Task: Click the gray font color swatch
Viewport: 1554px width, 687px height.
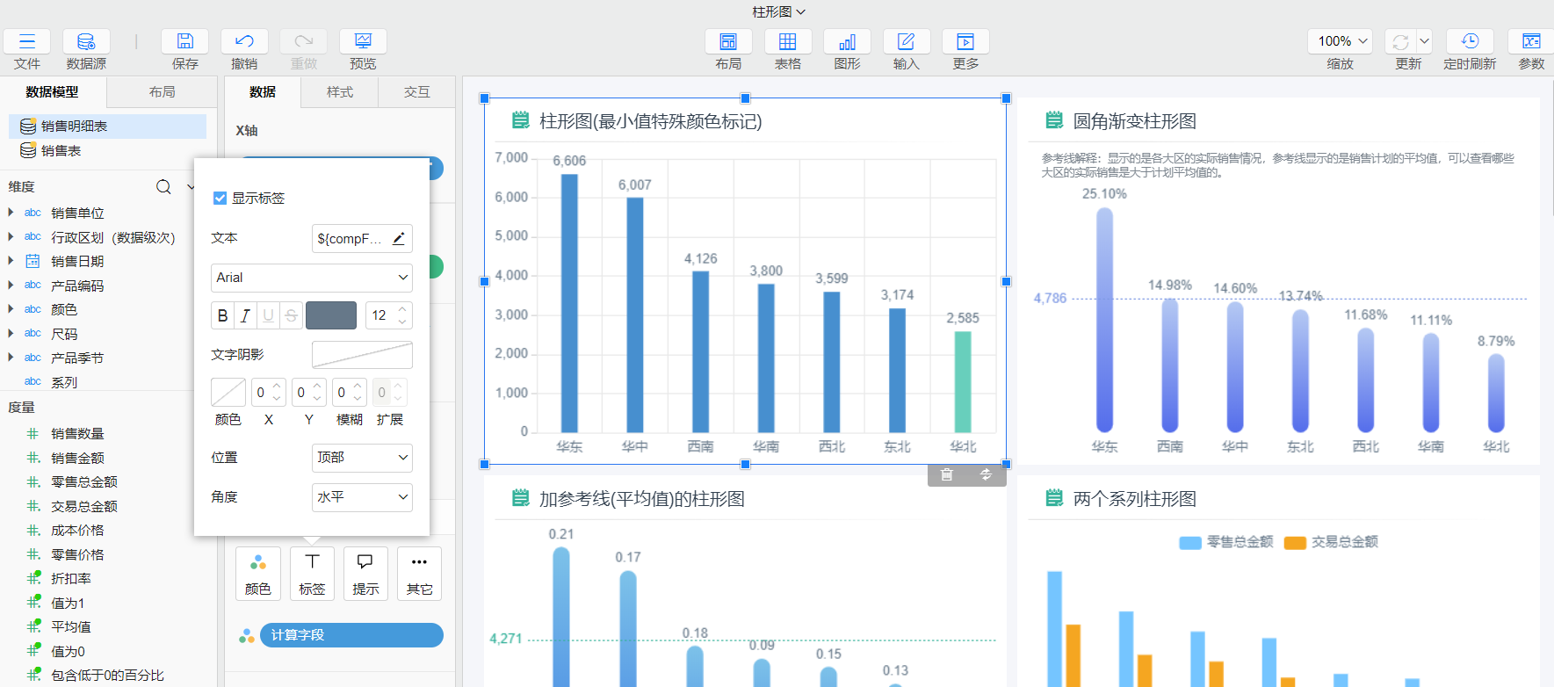Action: coord(331,315)
